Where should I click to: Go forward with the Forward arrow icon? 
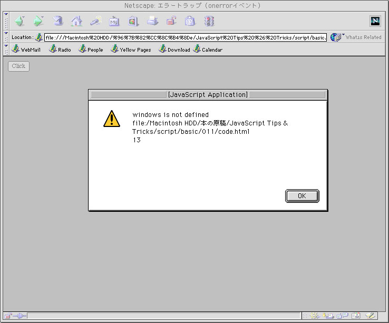click(38, 21)
